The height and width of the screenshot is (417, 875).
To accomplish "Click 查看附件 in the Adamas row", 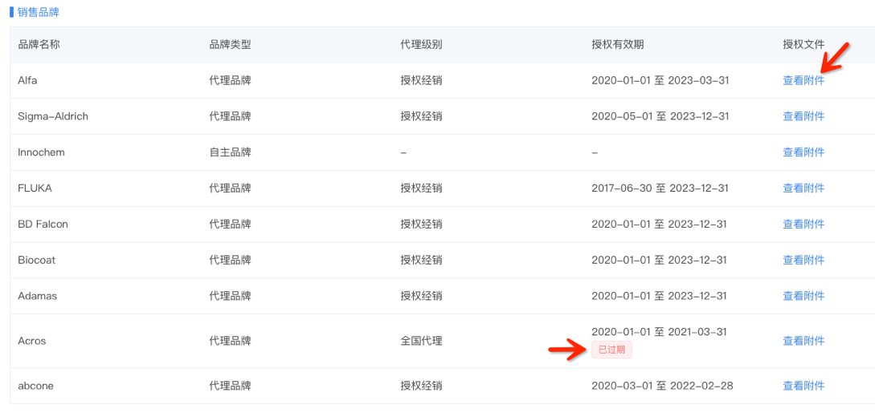I will point(803,296).
